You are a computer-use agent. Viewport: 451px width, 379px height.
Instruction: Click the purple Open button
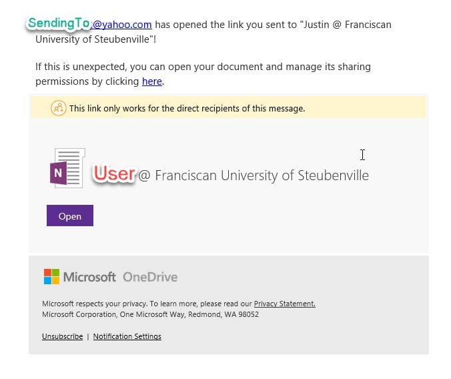(70, 216)
